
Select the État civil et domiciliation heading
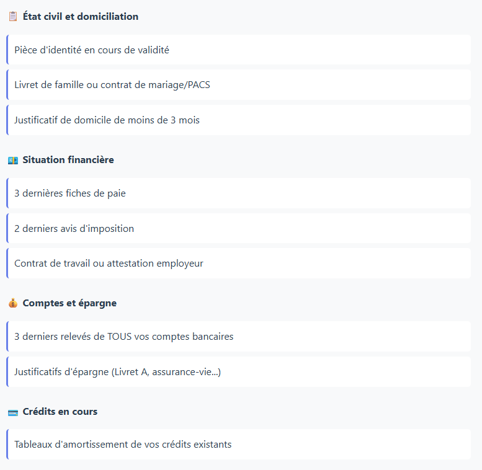(80, 17)
